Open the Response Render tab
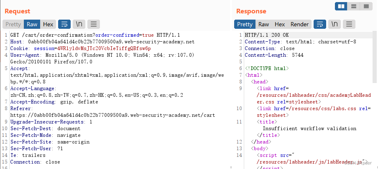This screenshot has width=378, height=169. tap(299, 24)
